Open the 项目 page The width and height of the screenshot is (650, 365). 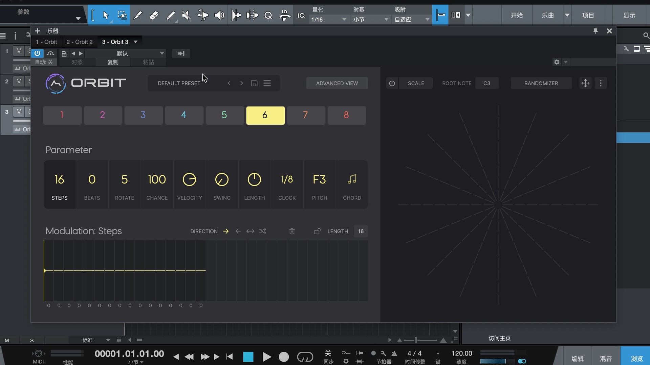[x=588, y=15]
